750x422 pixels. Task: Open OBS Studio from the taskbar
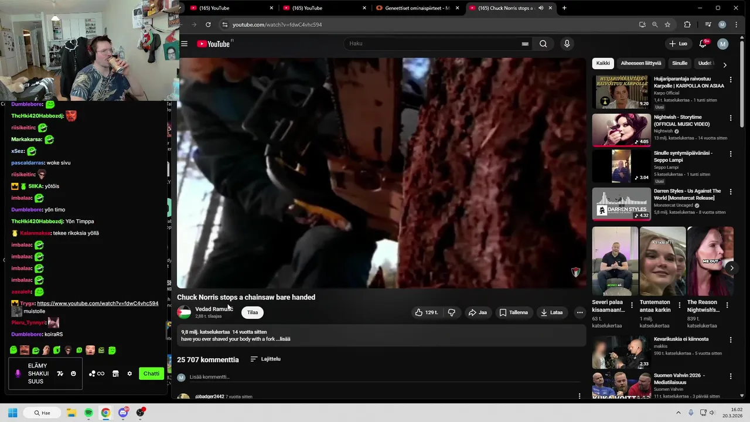[x=140, y=413]
